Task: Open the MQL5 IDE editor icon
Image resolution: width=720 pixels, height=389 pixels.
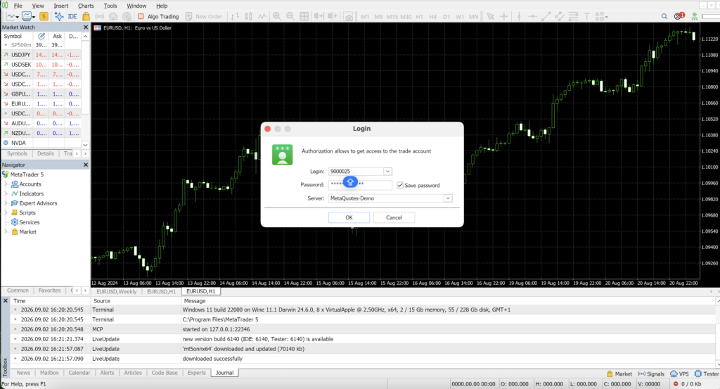Action: click(x=72, y=17)
